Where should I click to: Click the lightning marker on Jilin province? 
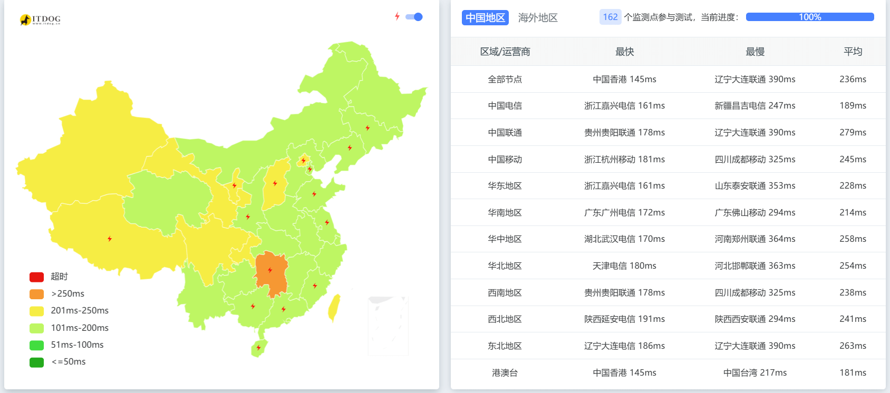click(367, 128)
